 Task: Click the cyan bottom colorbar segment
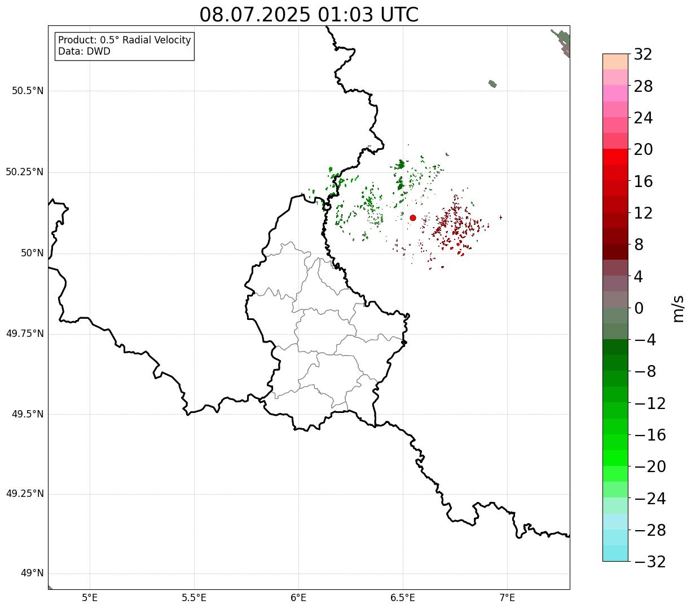coord(615,553)
